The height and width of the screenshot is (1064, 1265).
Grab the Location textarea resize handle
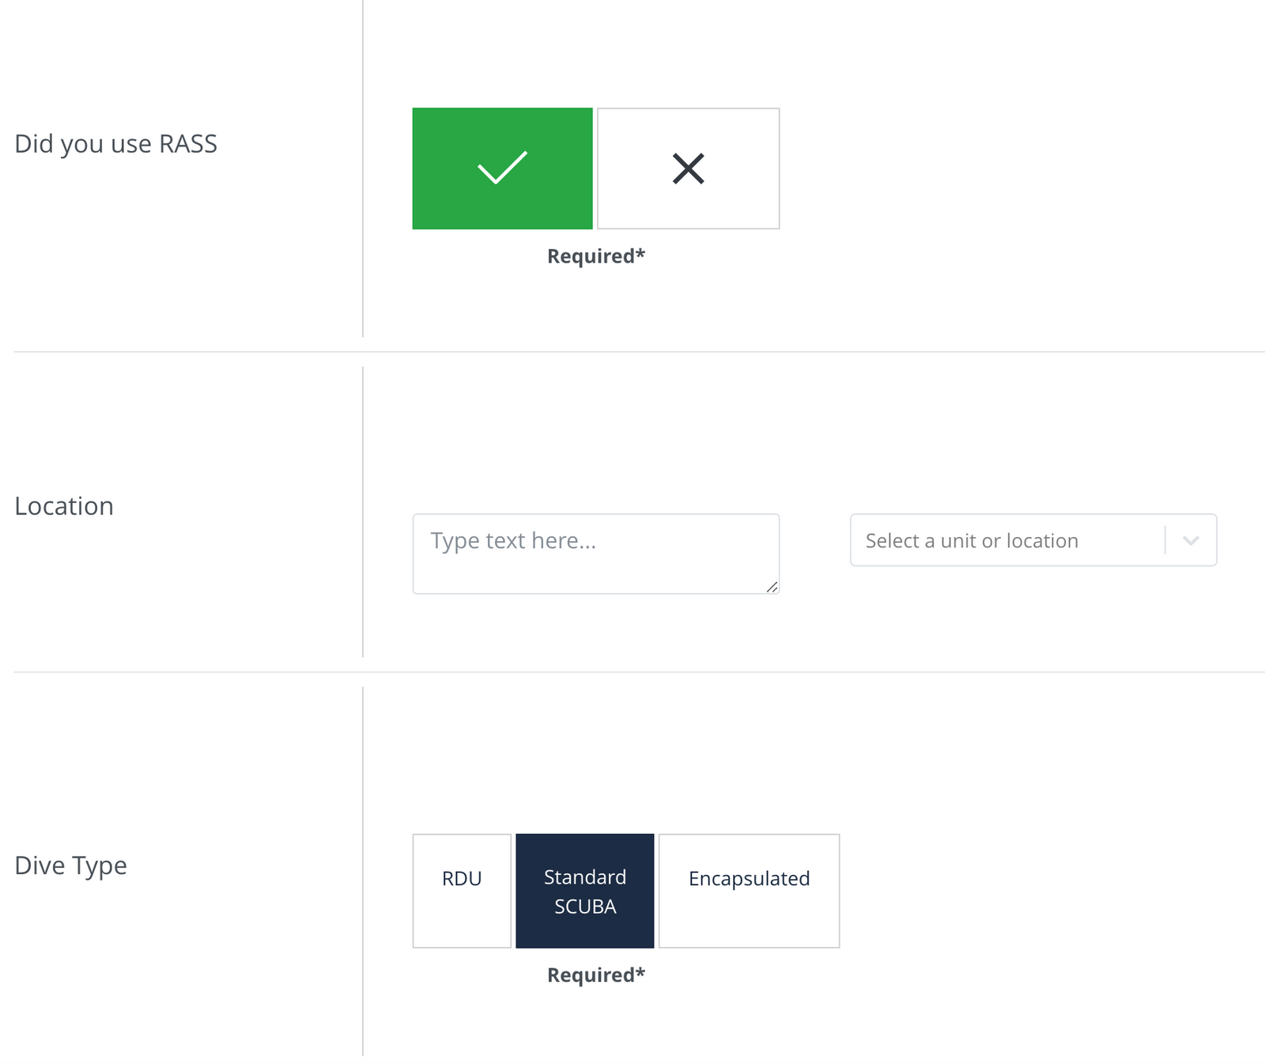pyautogui.click(x=772, y=586)
